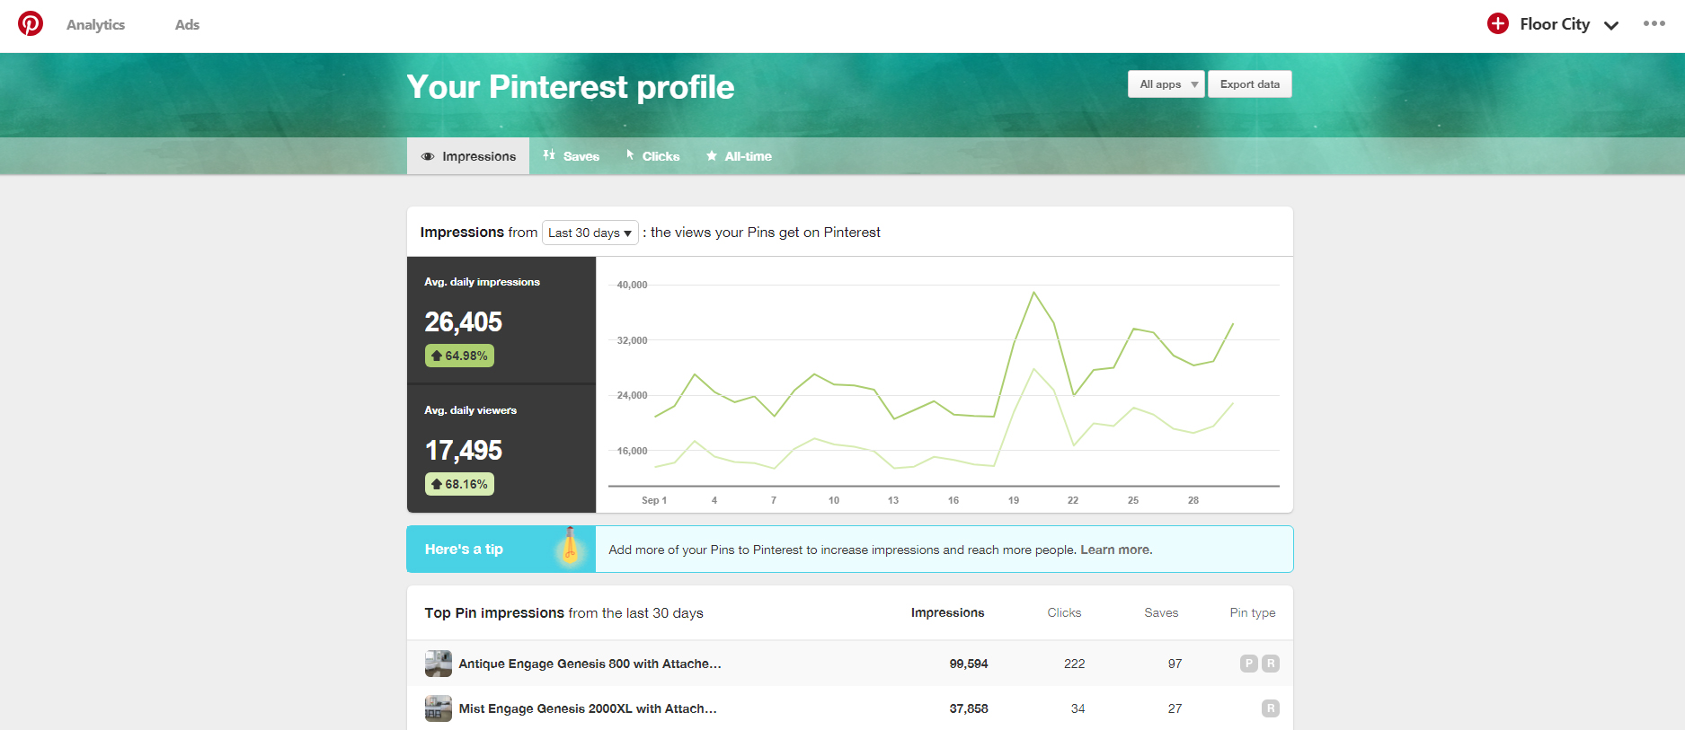Click the 40,000 label on chart axis
This screenshot has height=730, width=1685.
click(632, 285)
